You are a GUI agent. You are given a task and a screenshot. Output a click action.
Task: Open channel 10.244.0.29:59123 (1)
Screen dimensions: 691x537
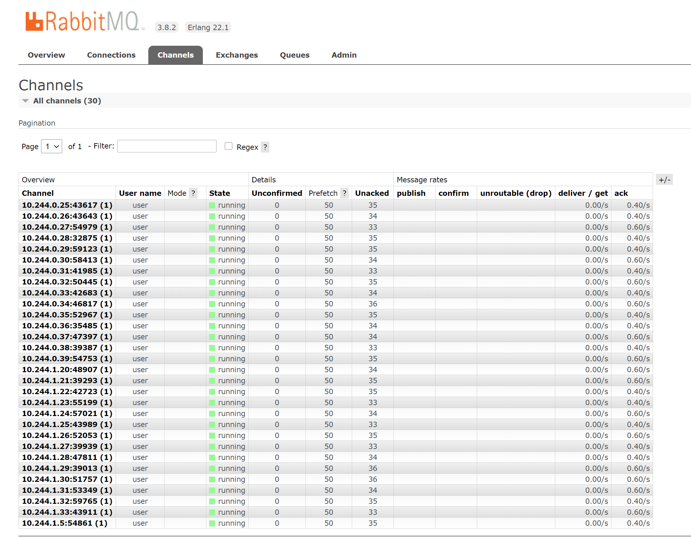point(67,249)
